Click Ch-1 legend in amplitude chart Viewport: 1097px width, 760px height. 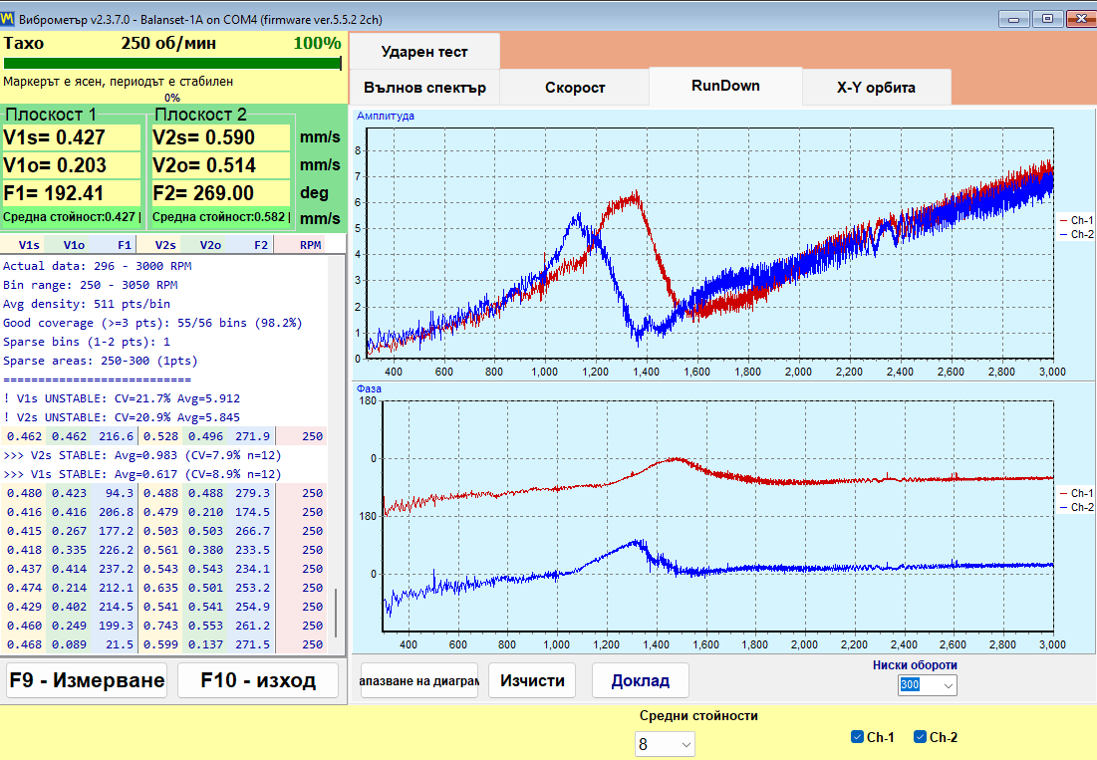(x=1077, y=220)
